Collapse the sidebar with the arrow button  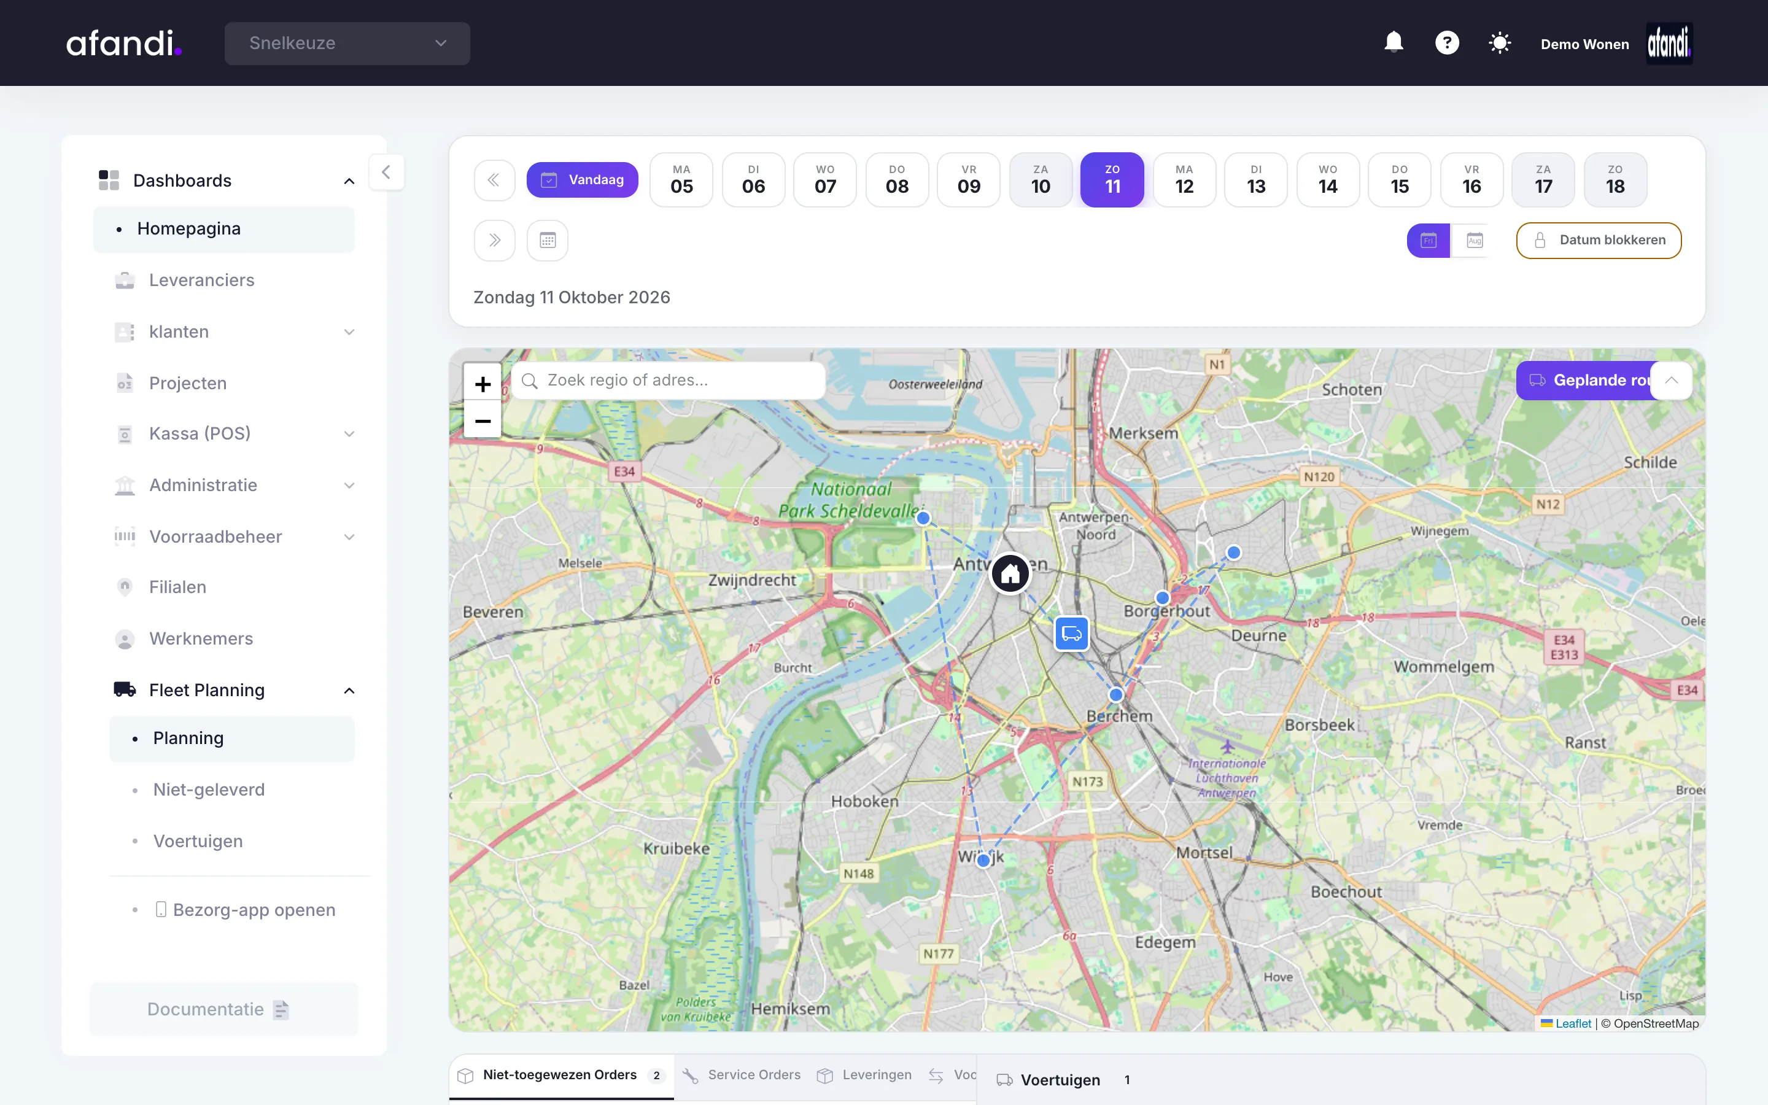[387, 173]
